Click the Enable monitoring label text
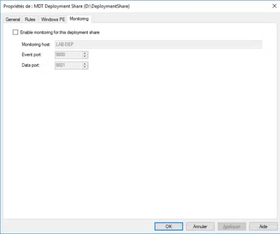The image size is (280, 234). pos(60,32)
